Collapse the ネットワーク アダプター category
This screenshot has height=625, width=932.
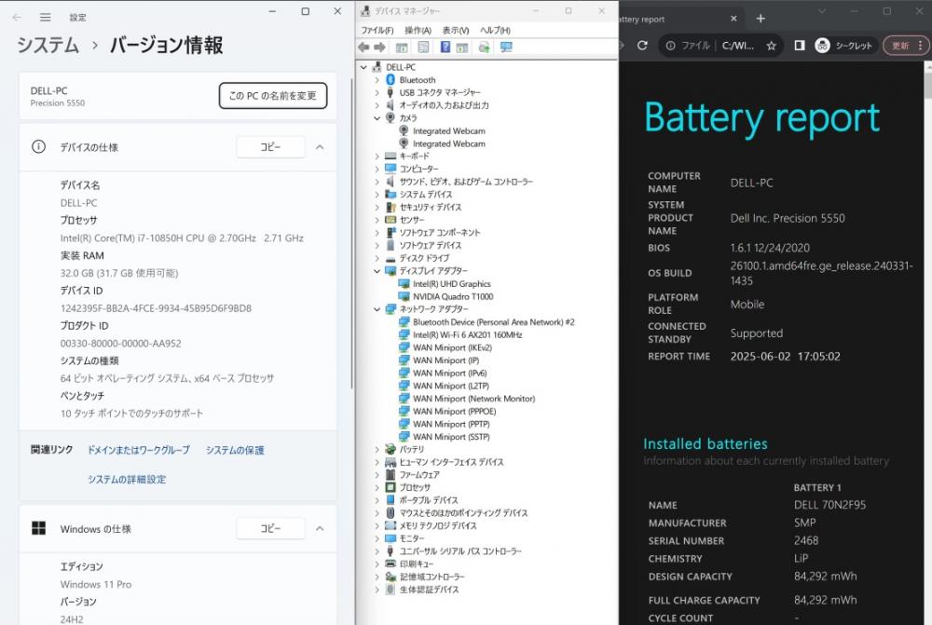[377, 309]
